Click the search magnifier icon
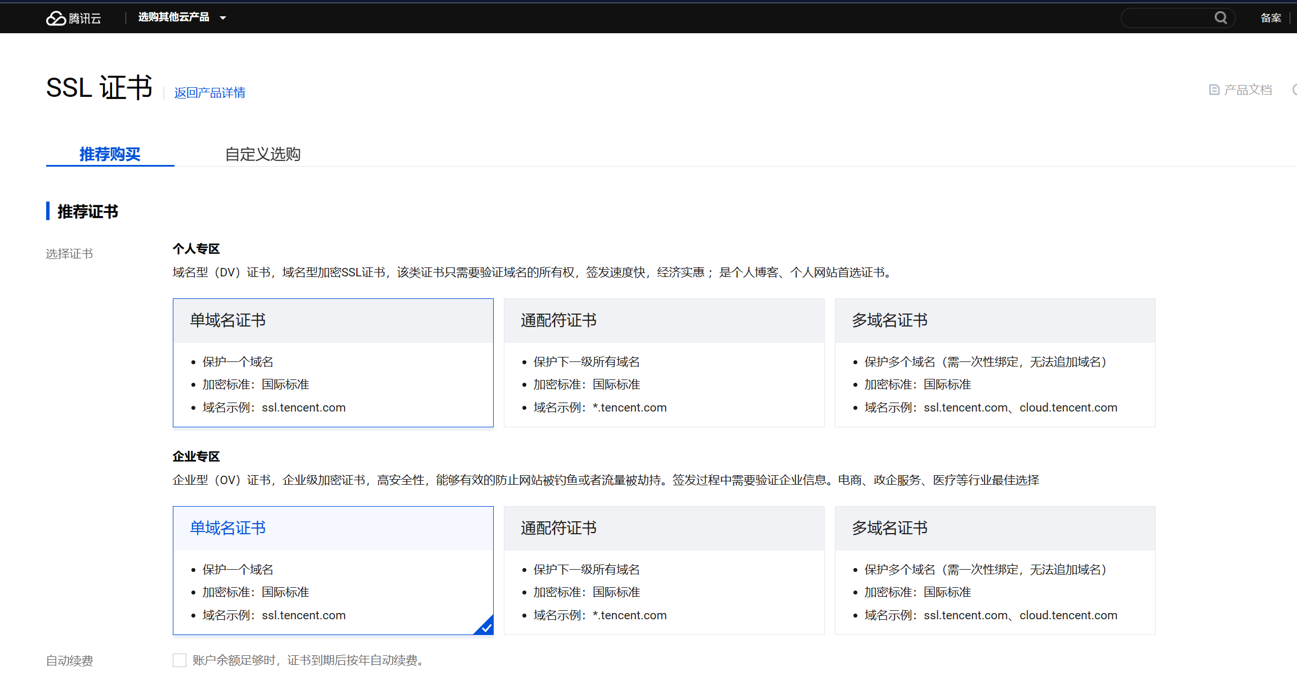 point(1220,17)
